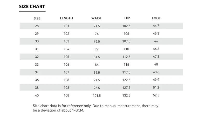
Task: Select size 28 in the size column
Action: (37, 26)
